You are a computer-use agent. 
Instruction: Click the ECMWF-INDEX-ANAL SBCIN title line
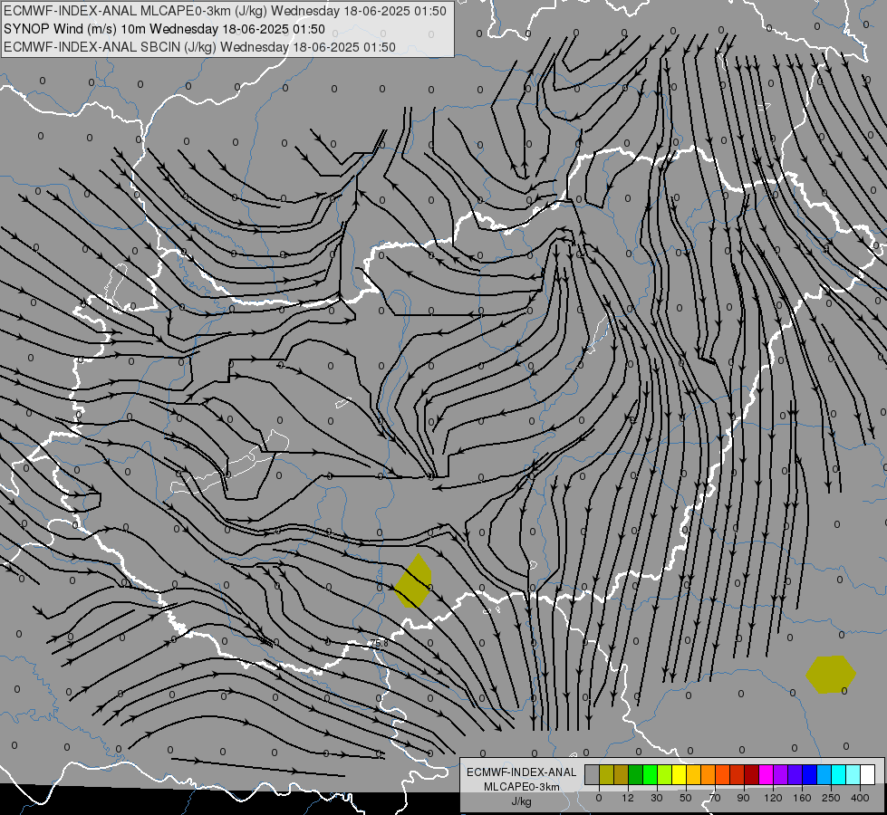199,47
